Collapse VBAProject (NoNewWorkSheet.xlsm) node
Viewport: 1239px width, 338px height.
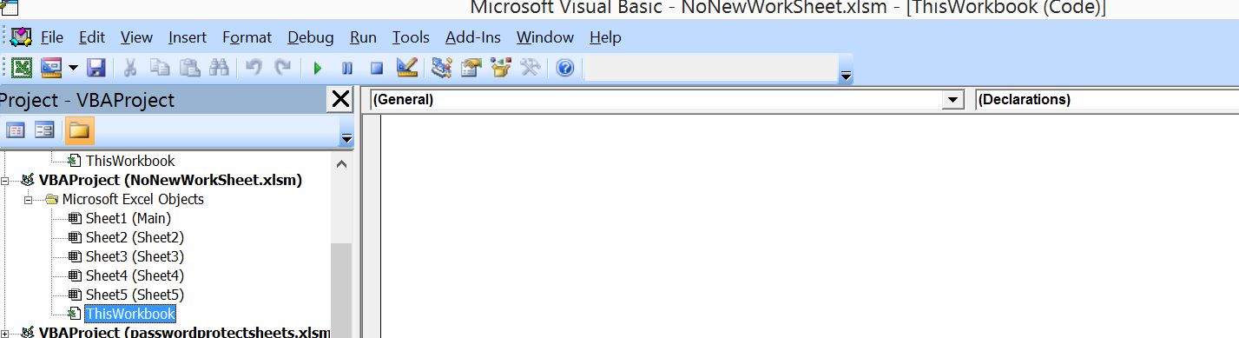click(5, 180)
